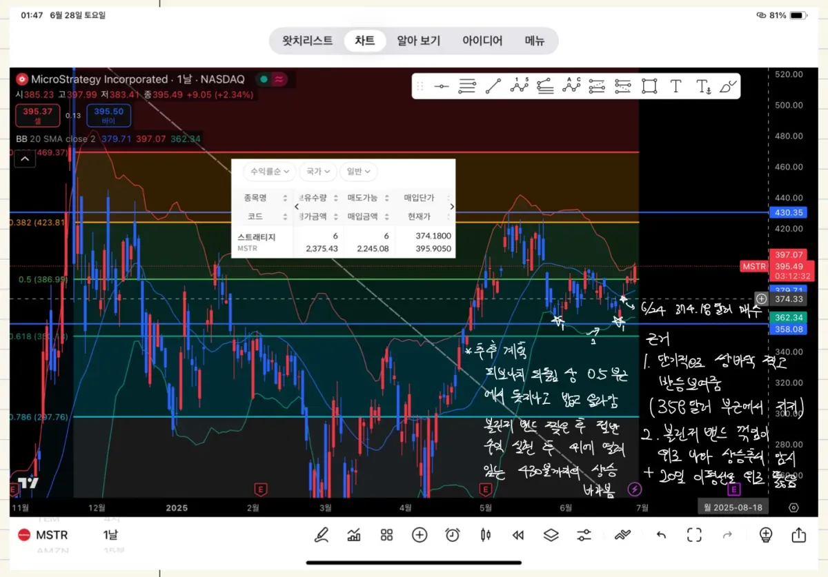Open the date label 2025-08-18
Screen dimensions: 828x577
pos(732,507)
